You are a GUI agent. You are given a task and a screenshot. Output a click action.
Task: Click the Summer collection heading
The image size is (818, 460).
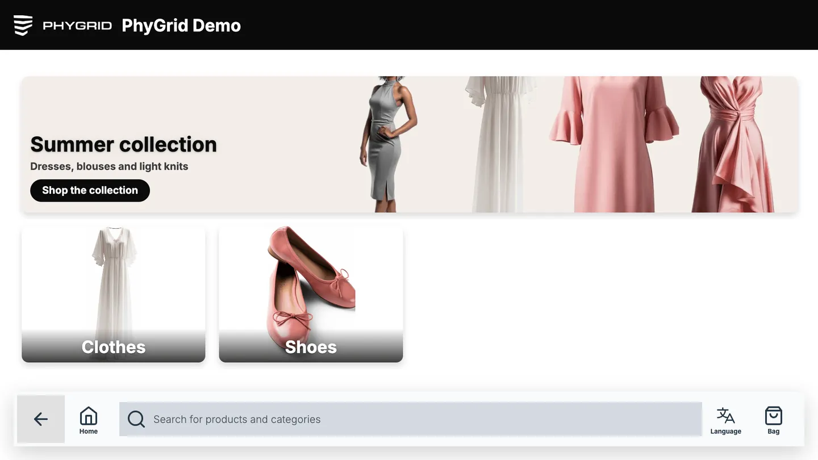124,144
